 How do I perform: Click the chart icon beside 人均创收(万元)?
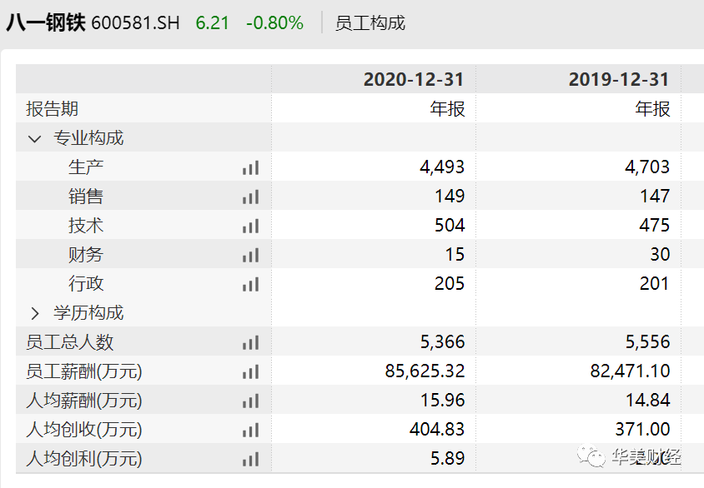[250, 430]
